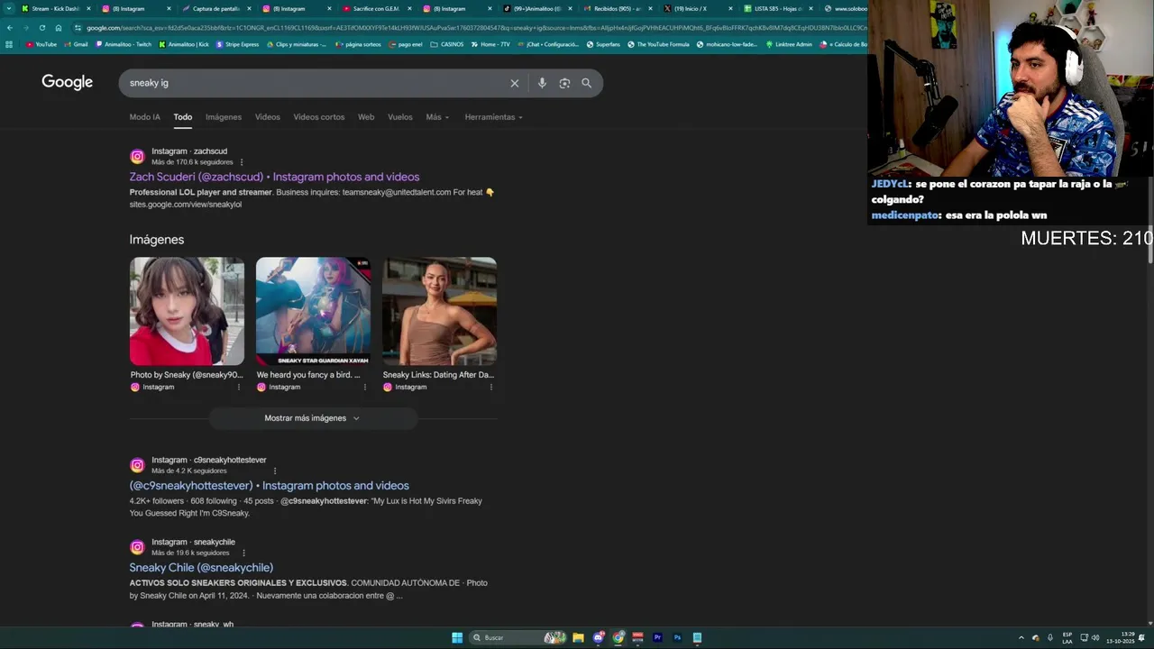The image size is (1154, 649).
Task: Switch to the 'Stream - Kick Dashboard' tab
Action: pos(54,8)
